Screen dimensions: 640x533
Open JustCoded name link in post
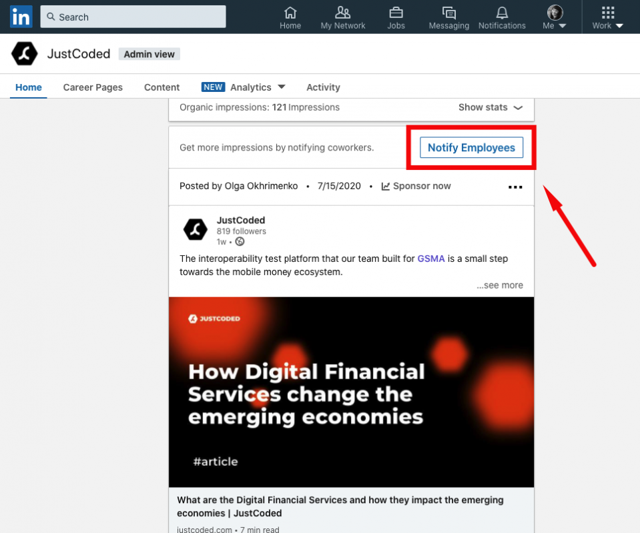coord(241,220)
